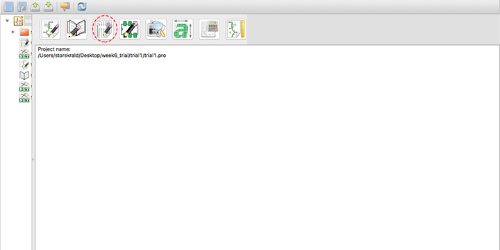500x250 pixels.
Task: Create a new blank project
Action: pyautogui.click(x=8, y=7)
